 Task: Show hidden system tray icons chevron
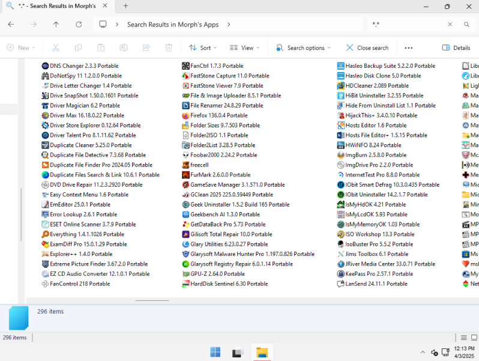[423, 353]
